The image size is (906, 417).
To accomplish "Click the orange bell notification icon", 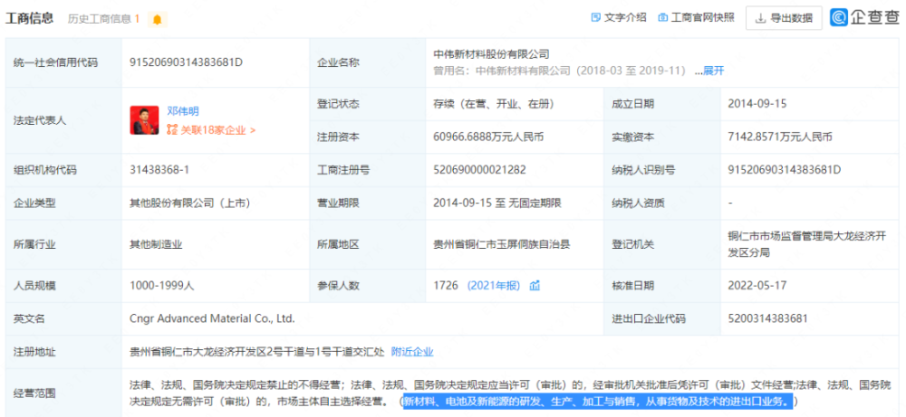I will (157, 19).
